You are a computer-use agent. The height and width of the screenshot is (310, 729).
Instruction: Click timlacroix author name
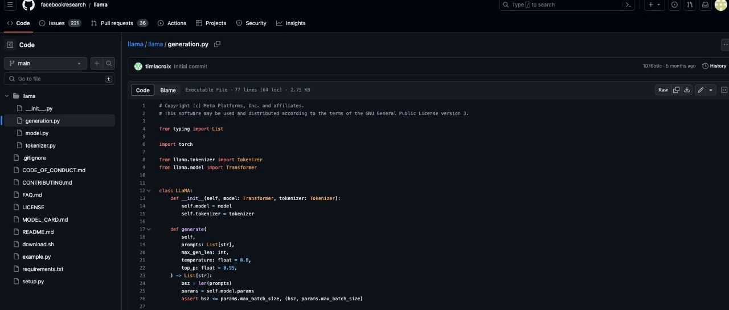point(158,67)
